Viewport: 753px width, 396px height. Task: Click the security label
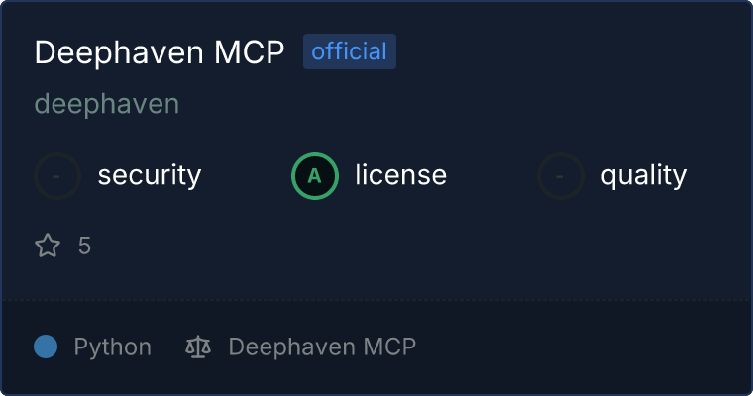click(x=150, y=175)
